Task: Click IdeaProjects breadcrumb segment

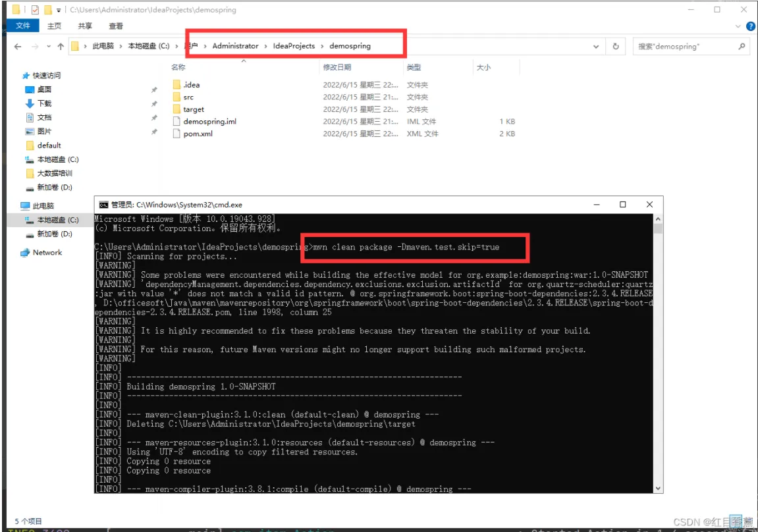Action: pyautogui.click(x=294, y=46)
